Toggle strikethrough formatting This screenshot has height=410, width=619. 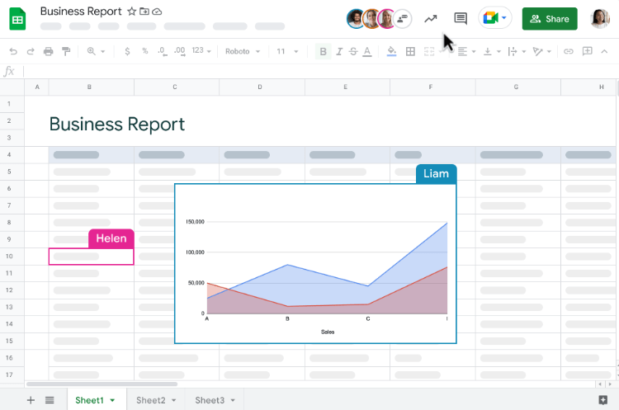click(354, 51)
